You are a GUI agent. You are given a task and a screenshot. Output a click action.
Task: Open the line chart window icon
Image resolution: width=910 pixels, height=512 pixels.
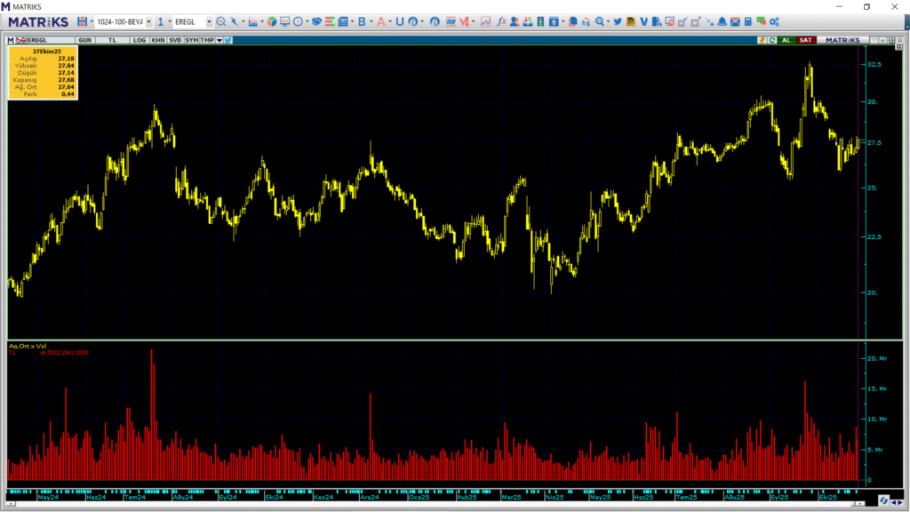point(486,21)
